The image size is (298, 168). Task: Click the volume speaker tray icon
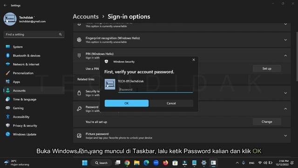point(265,163)
